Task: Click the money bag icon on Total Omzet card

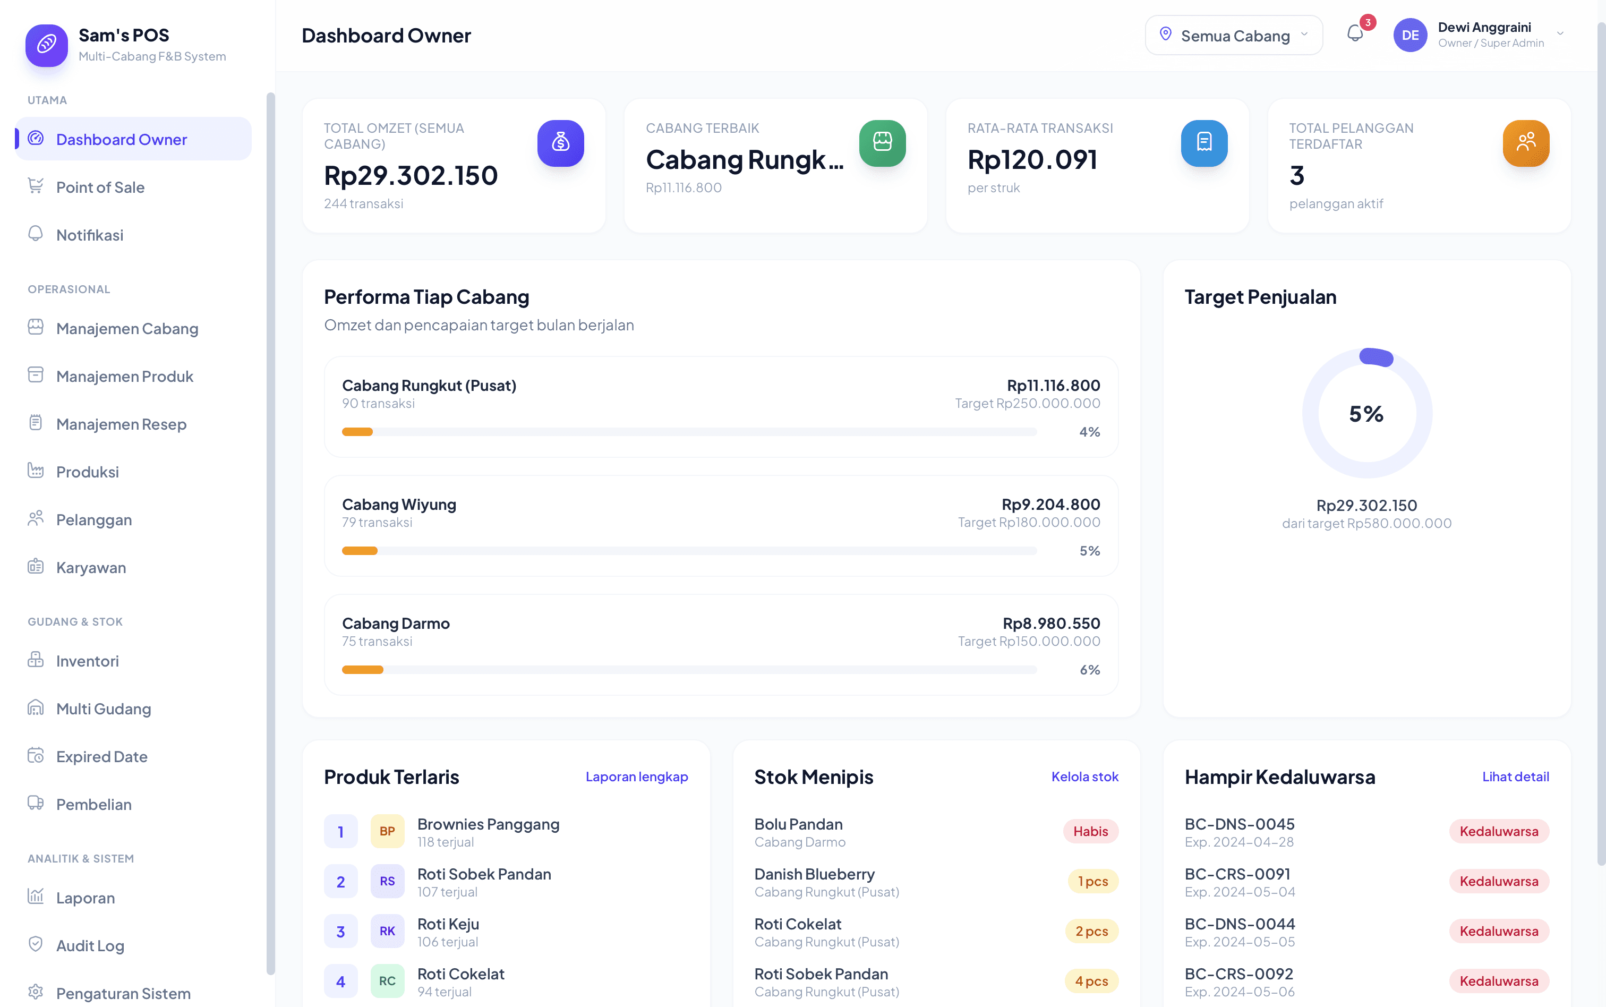Action: 561,143
